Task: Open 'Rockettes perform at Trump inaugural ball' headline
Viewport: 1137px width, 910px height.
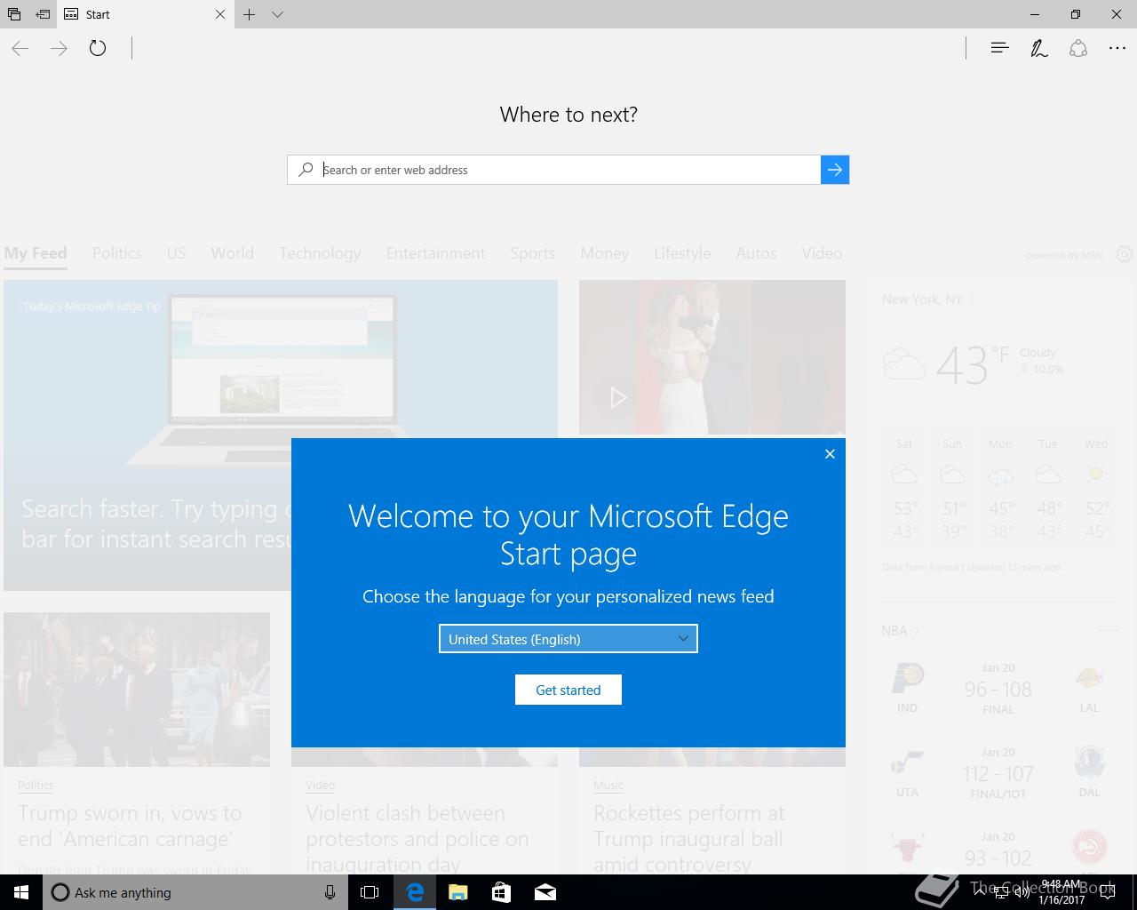Action: click(689, 839)
